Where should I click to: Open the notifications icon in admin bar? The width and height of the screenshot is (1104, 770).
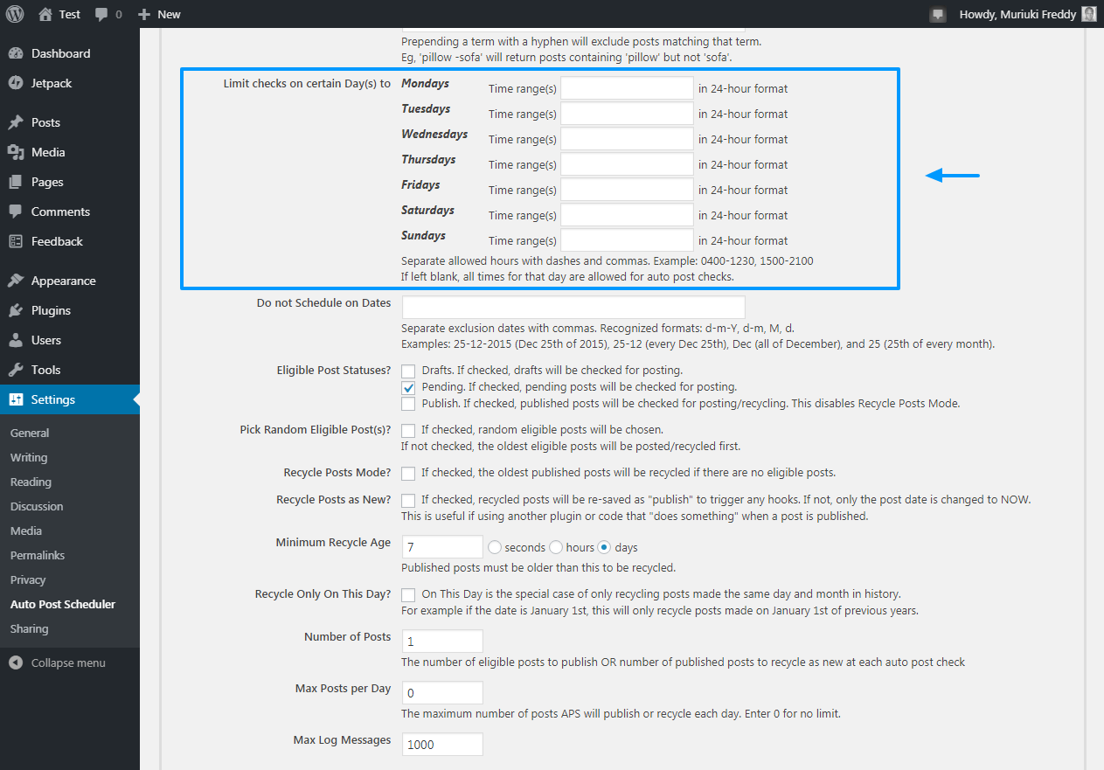pos(937,14)
